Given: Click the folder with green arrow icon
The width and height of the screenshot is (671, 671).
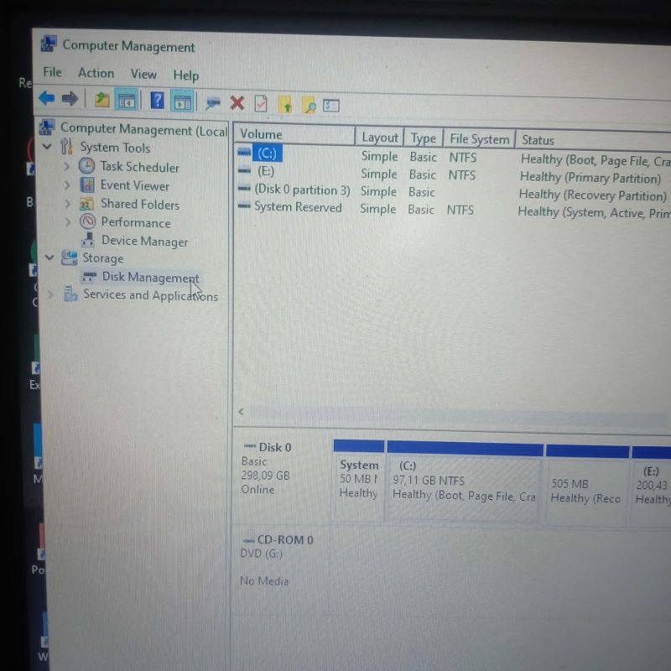Looking at the screenshot, I should pos(285,104).
